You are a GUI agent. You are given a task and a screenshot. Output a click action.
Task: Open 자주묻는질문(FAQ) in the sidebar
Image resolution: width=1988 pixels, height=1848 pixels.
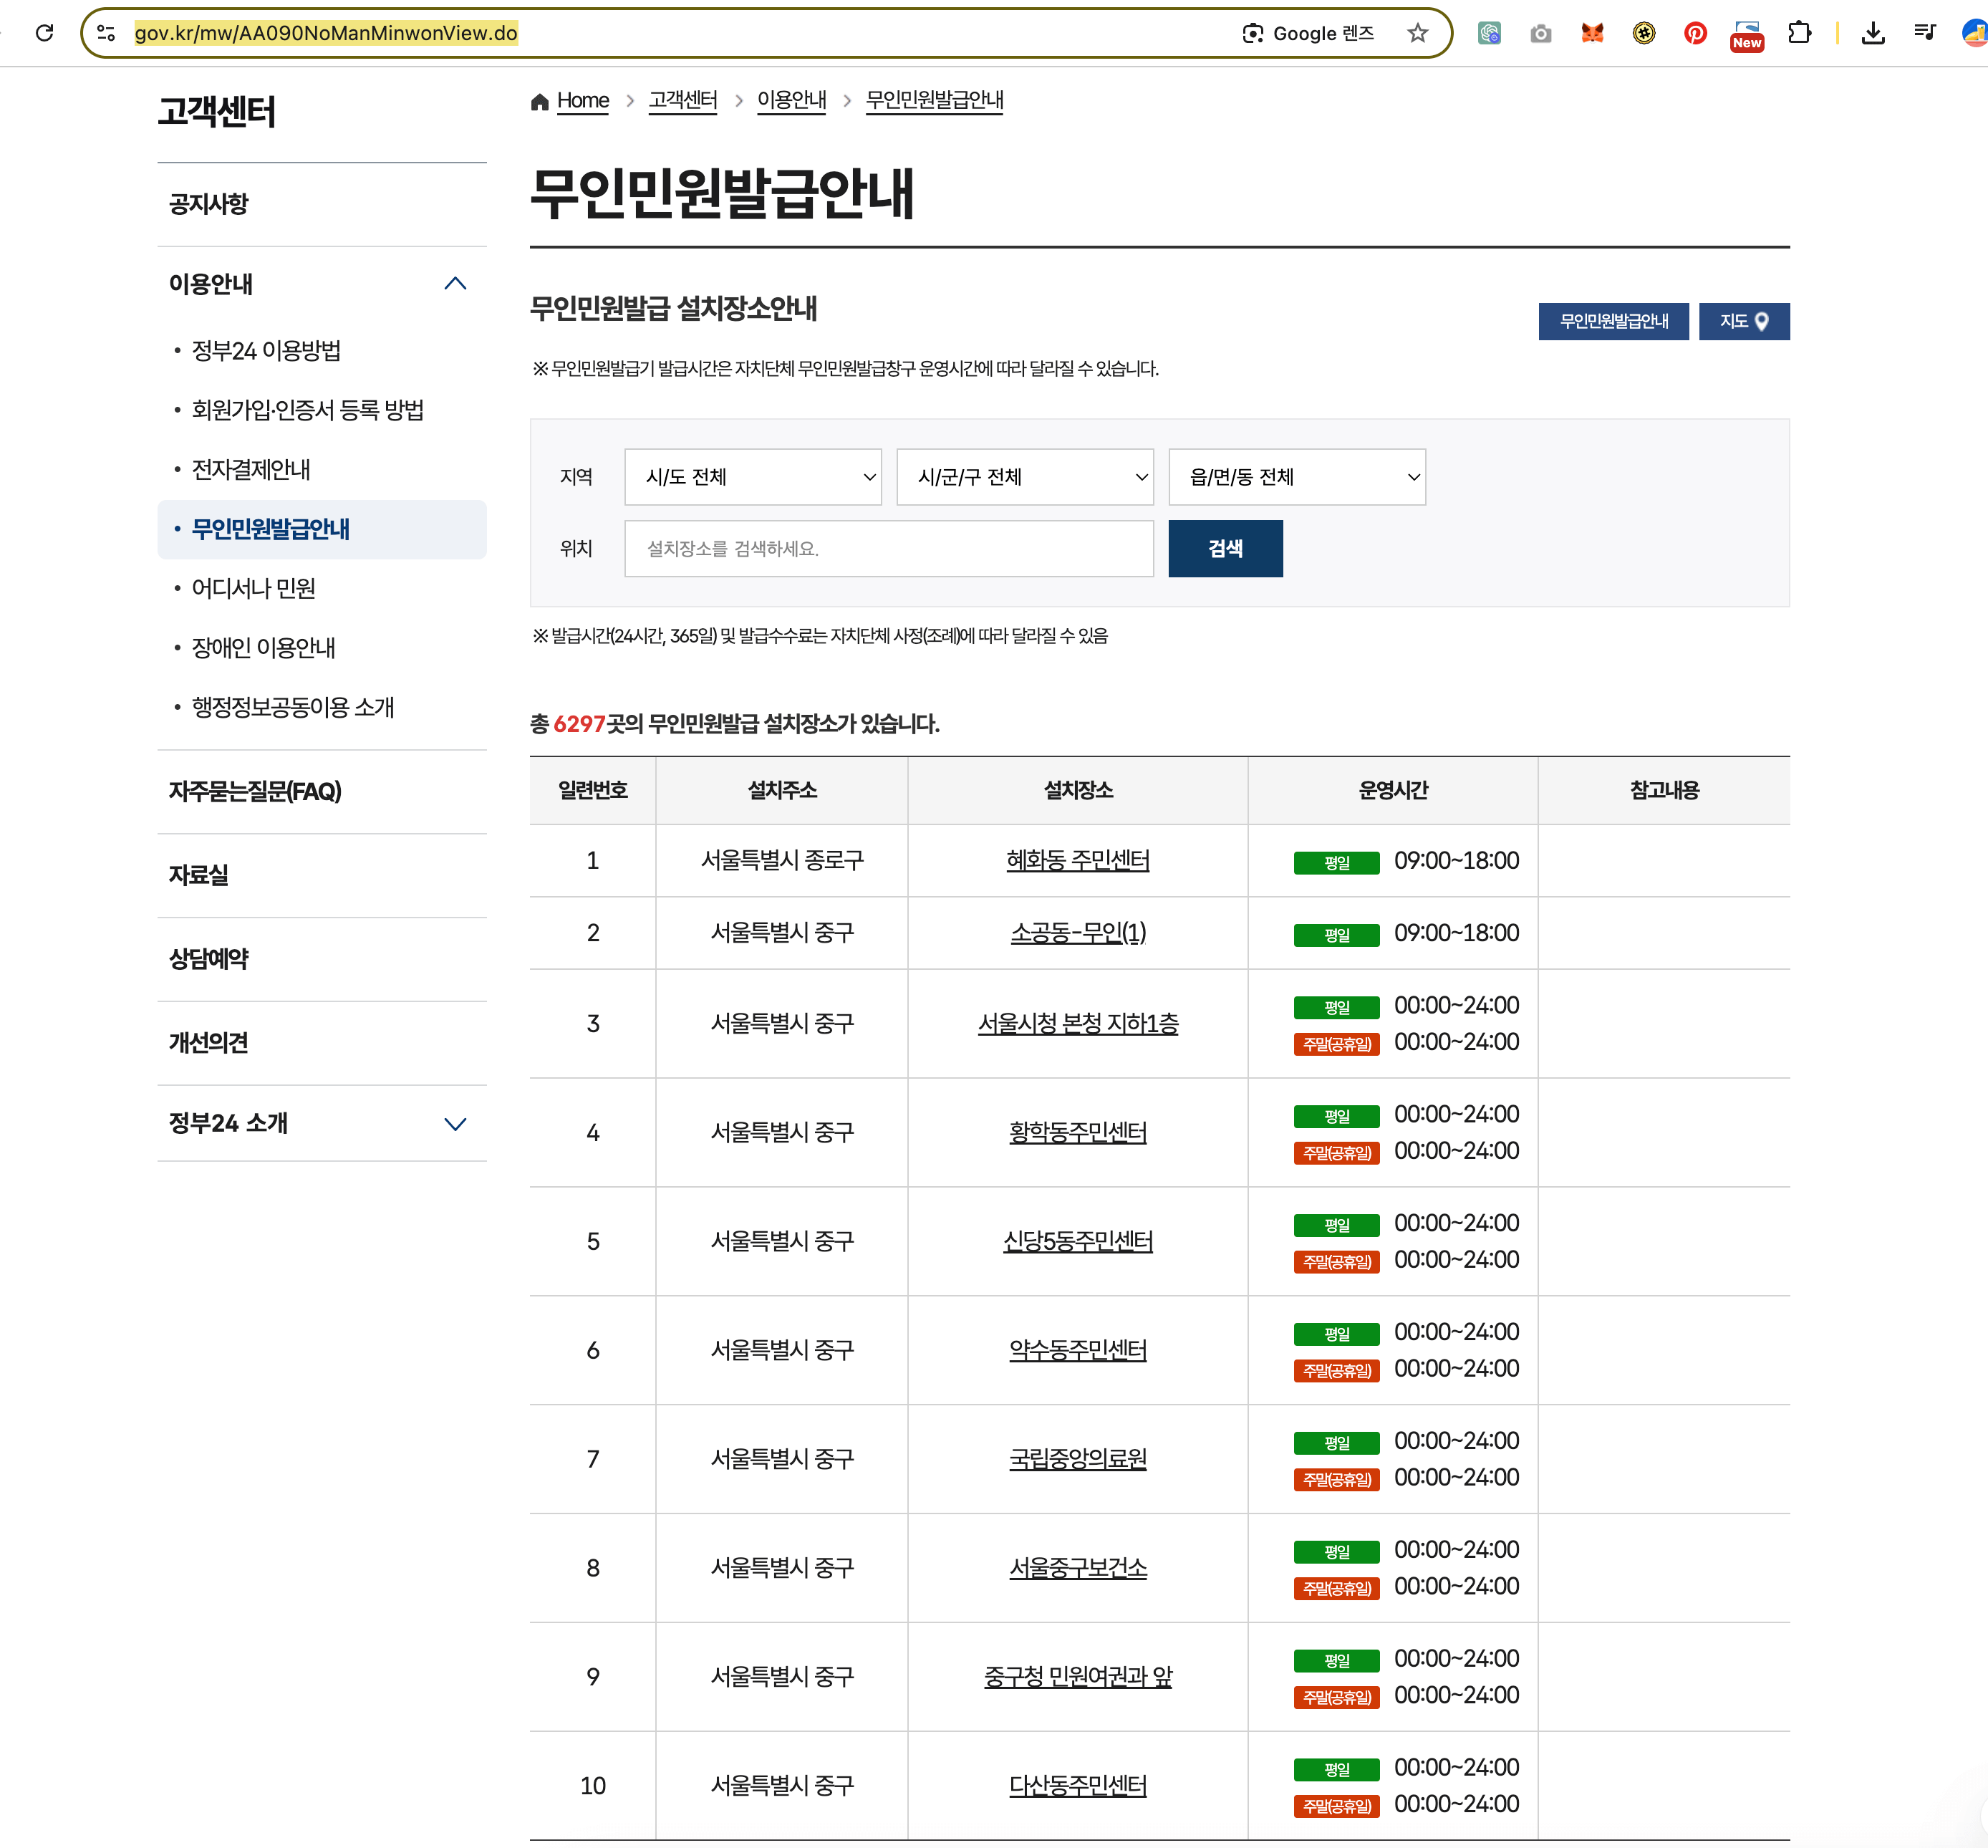point(255,791)
